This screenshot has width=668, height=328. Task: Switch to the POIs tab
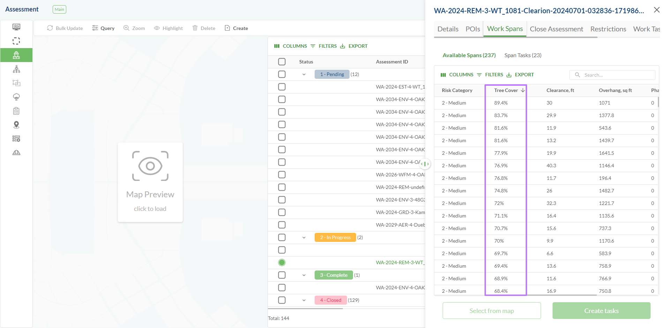point(473,29)
